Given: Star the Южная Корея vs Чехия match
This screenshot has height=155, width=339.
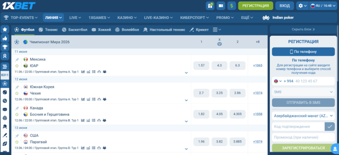Looking at the screenshot, I should 17,93.
